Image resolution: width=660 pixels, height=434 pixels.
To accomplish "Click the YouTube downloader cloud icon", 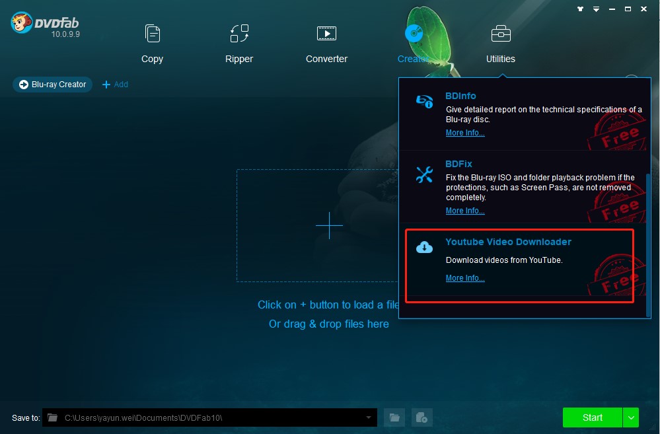I will coord(424,247).
